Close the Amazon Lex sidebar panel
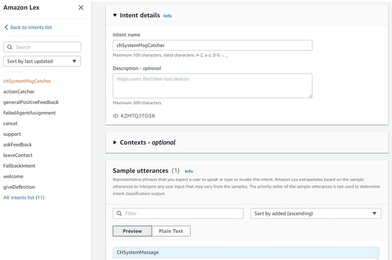This screenshot has width=392, height=260. pyautogui.click(x=81, y=8)
